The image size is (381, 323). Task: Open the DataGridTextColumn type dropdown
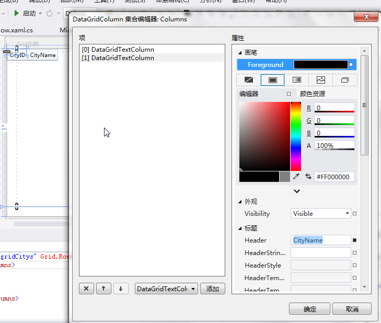(x=193, y=289)
